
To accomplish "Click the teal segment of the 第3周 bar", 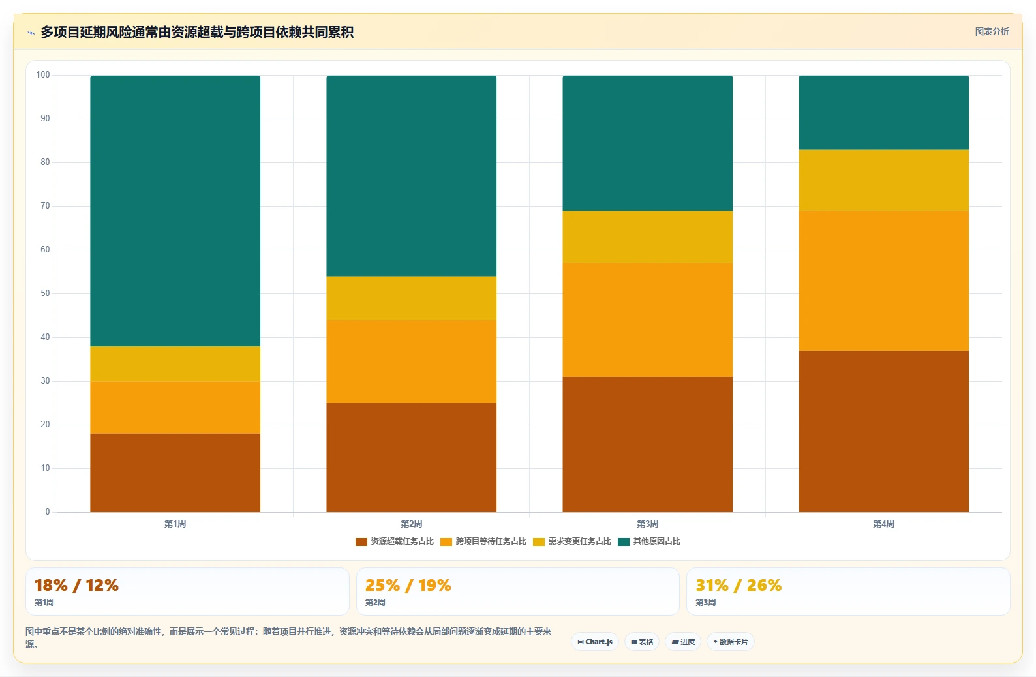I will pyautogui.click(x=648, y=143).
